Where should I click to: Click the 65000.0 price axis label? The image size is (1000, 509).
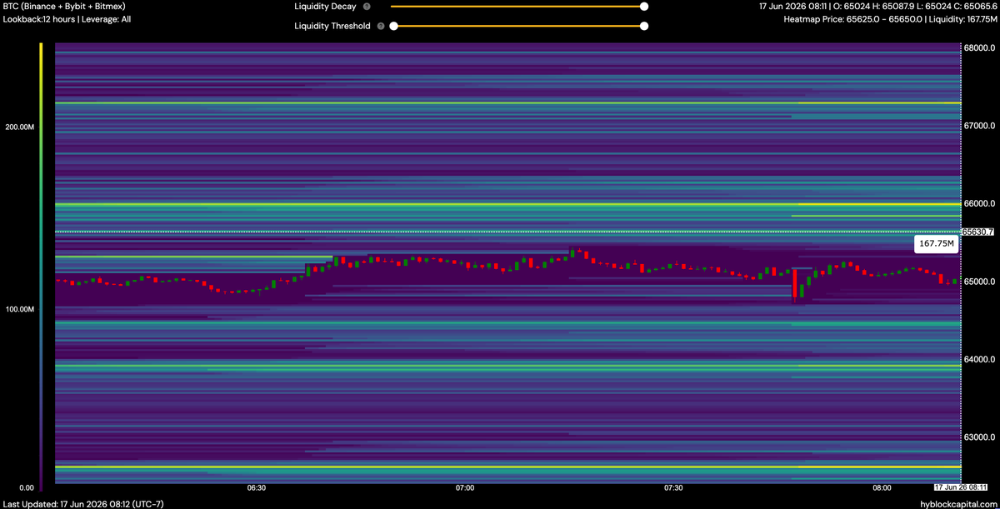click(x=980, y=282)
